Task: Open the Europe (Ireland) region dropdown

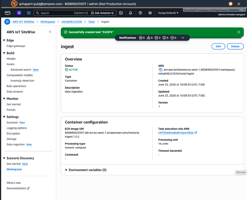Action: click(168, 13)
